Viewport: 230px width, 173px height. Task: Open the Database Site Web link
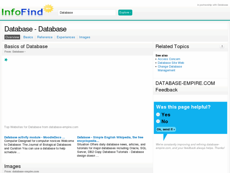coord(171,63)
